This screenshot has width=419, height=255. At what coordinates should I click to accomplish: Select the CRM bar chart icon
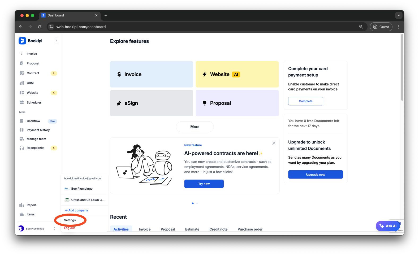coord(22,83)
